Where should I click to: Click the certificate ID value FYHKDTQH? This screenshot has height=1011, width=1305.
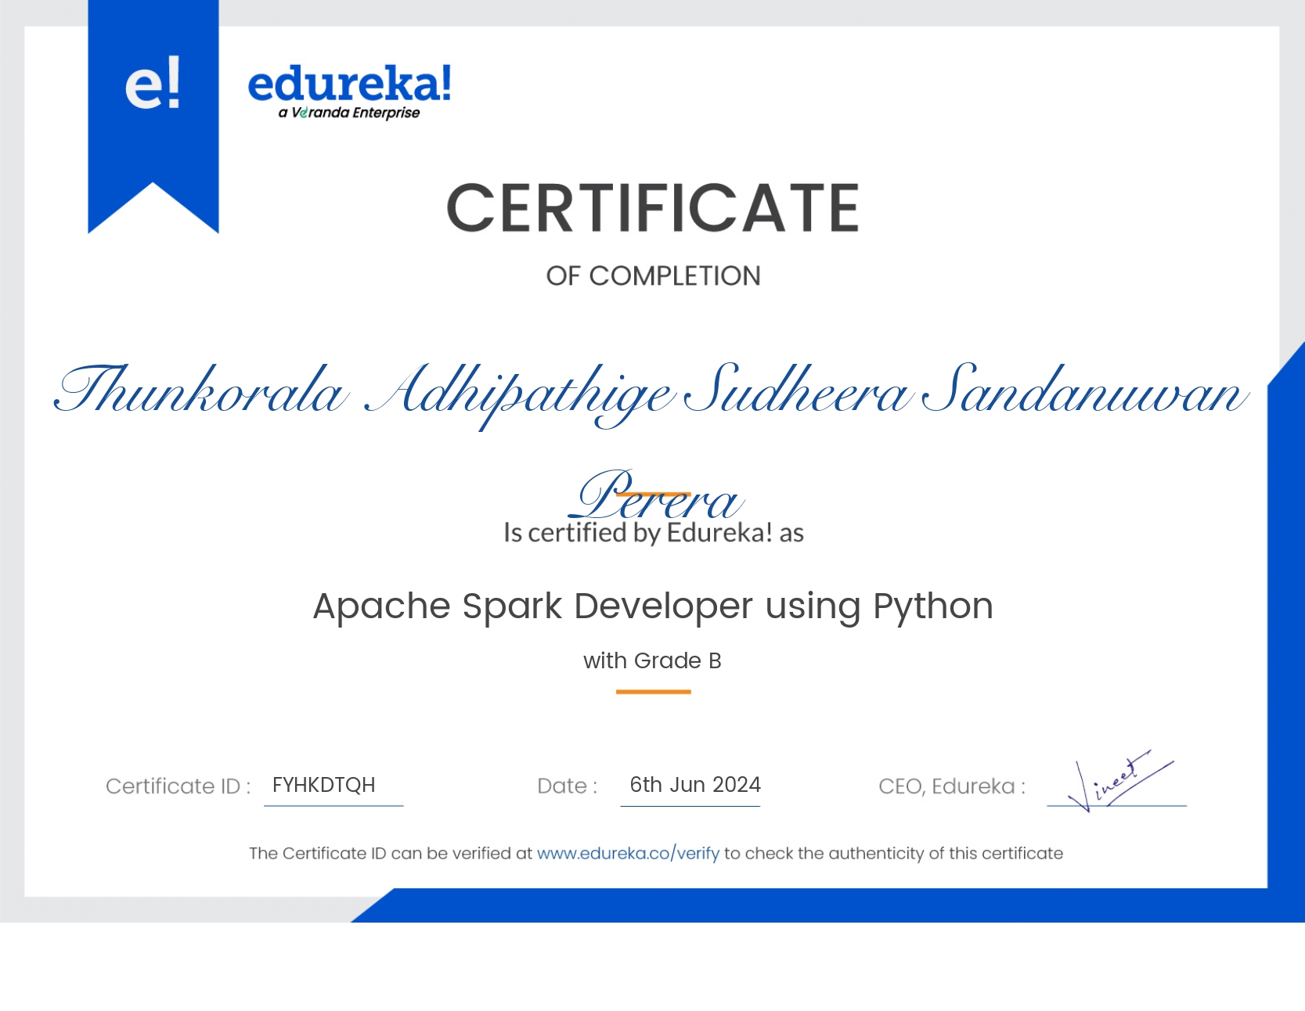[x=324, y=785]
